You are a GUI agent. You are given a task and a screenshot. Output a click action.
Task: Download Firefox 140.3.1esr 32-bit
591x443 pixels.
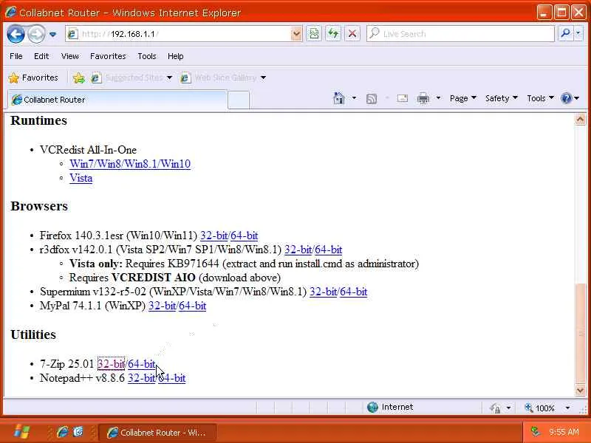click(213, 236)
